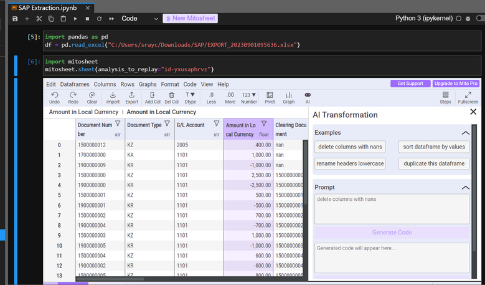This screenshot has width=485, height=285.
Task: Create a New Mitosheet
Action: tap(191, 18)
